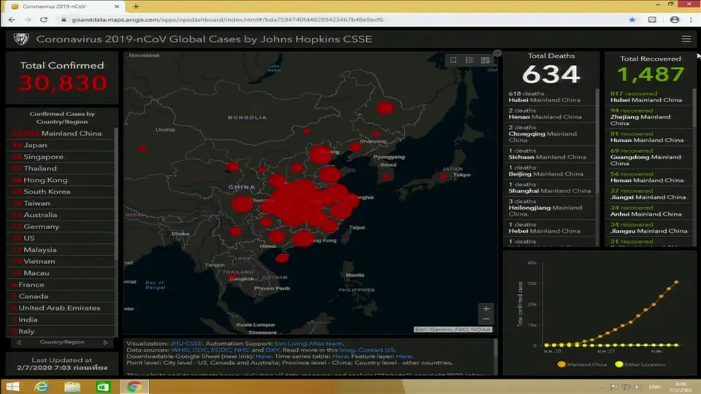The height and width of the screenshot is (394, 701).
Task: Open the CDC data source link
Action: point(200,349)
